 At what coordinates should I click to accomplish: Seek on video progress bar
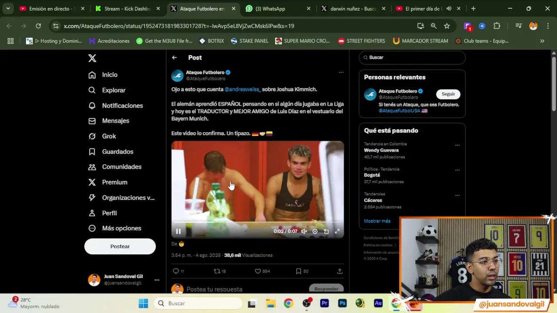[257, 222]
